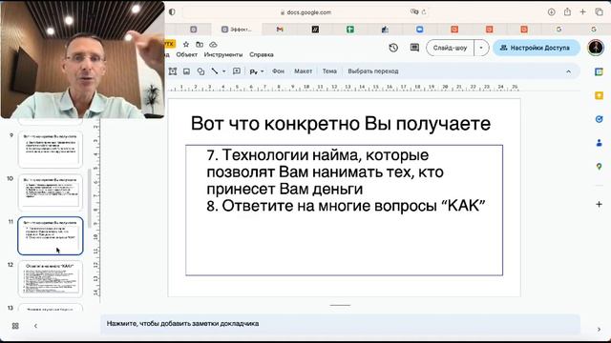Start the Слайд-шоу presentation
Screen dimensions: 611x343
point(450,48)
